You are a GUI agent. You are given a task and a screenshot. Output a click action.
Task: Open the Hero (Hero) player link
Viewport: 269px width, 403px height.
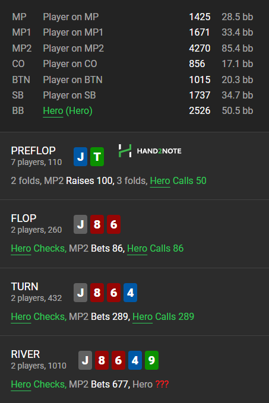pyautogui.click(x=68, y=111)
